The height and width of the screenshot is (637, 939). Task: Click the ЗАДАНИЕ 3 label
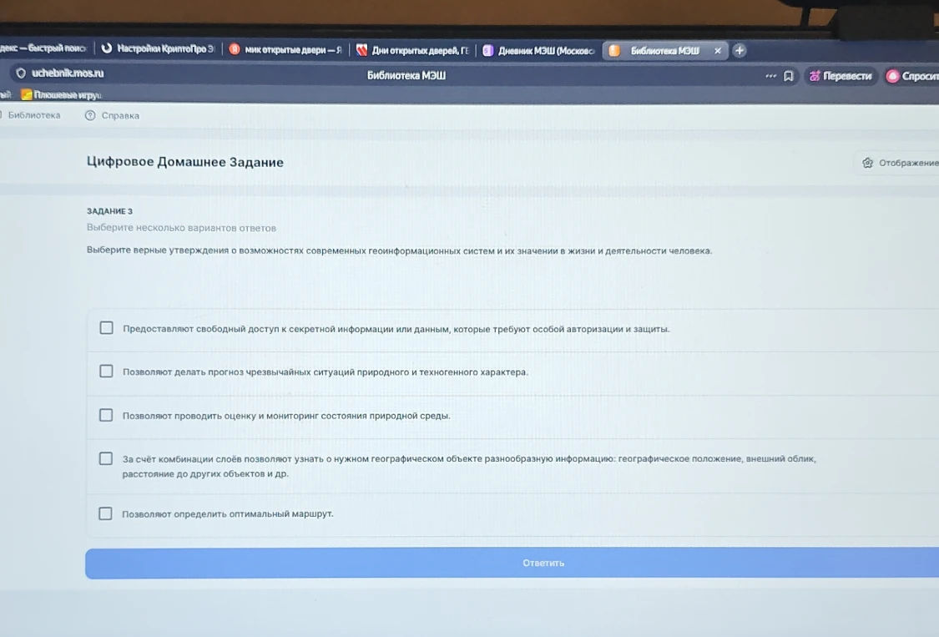pos(109,211)
